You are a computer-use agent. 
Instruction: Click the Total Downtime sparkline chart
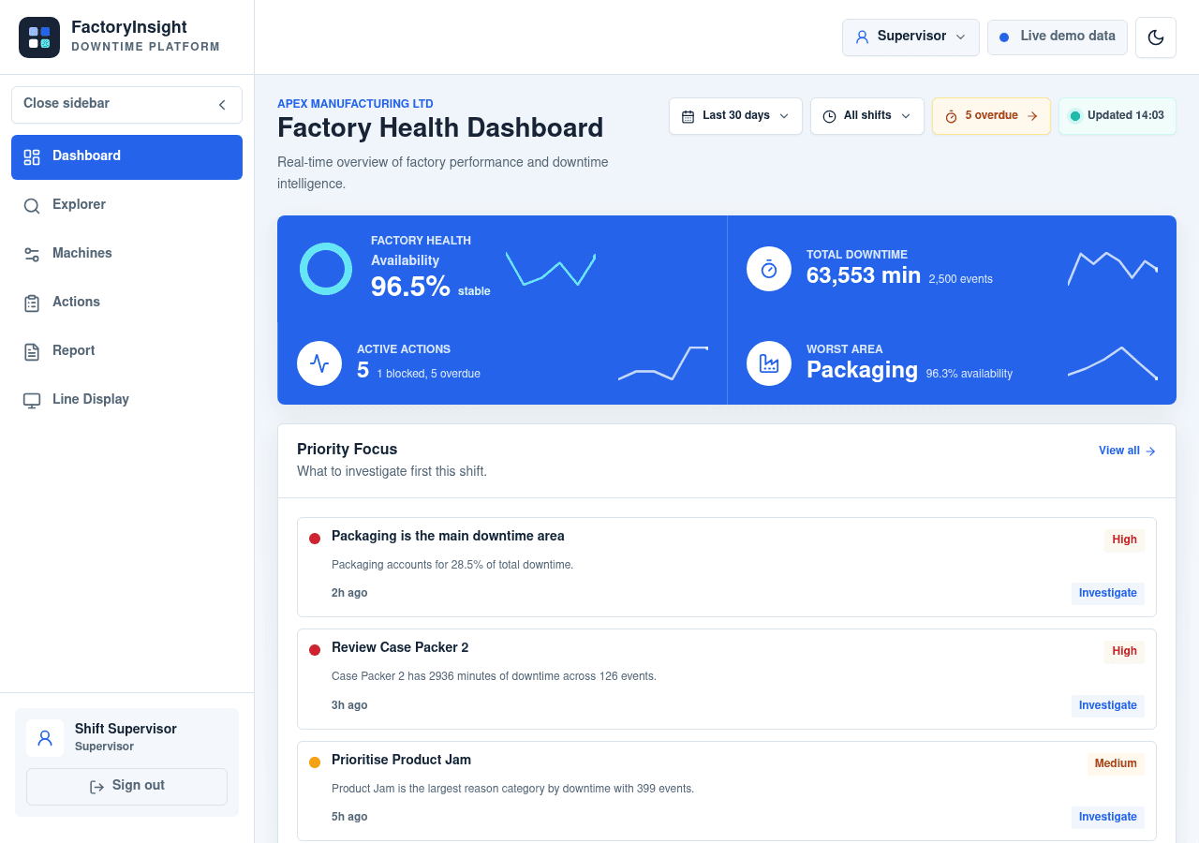pos(1113,268)
